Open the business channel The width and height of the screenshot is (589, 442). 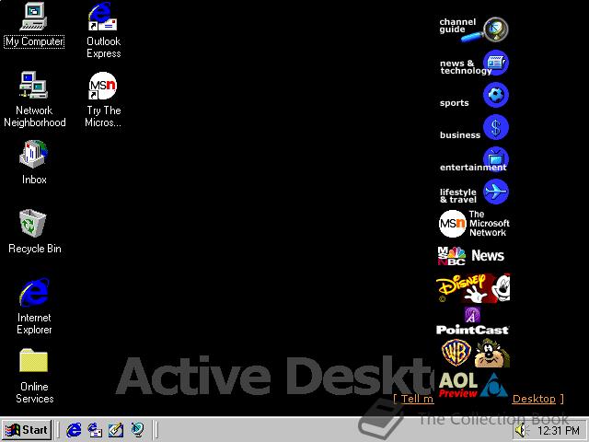(x=473, y=128)
